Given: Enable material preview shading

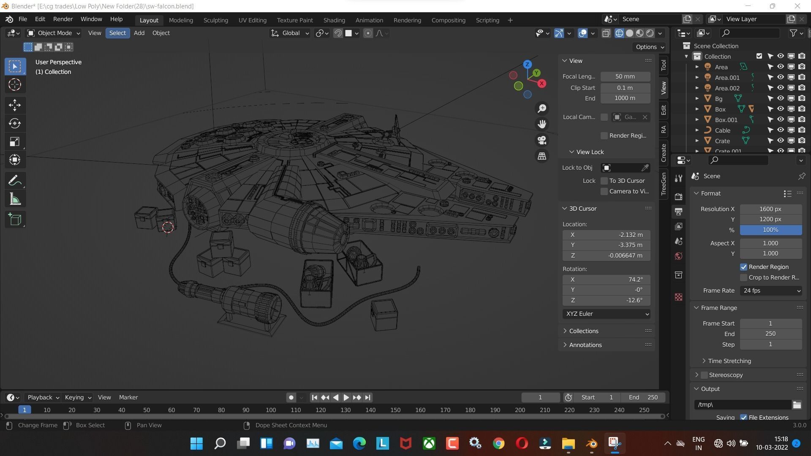Looking at the screenshot, I should tap(640, 33).
